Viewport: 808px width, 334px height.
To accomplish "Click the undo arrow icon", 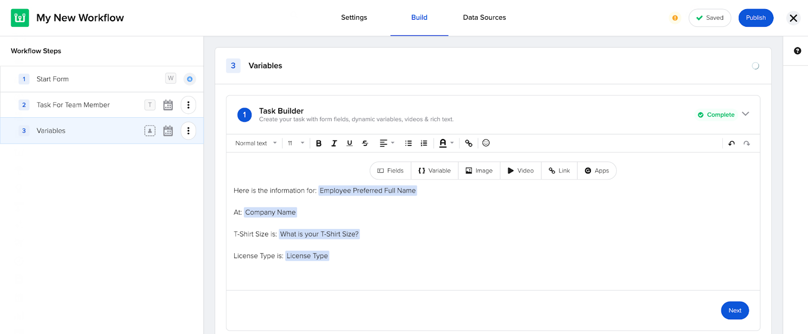I will pos(731,144).
